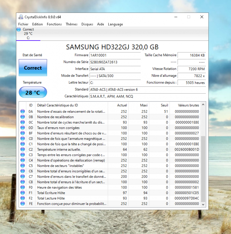Image resolution: width=231 pixels, height=234 pixels.
Task: Click the status icon of row C8
Action: [23, 182]
